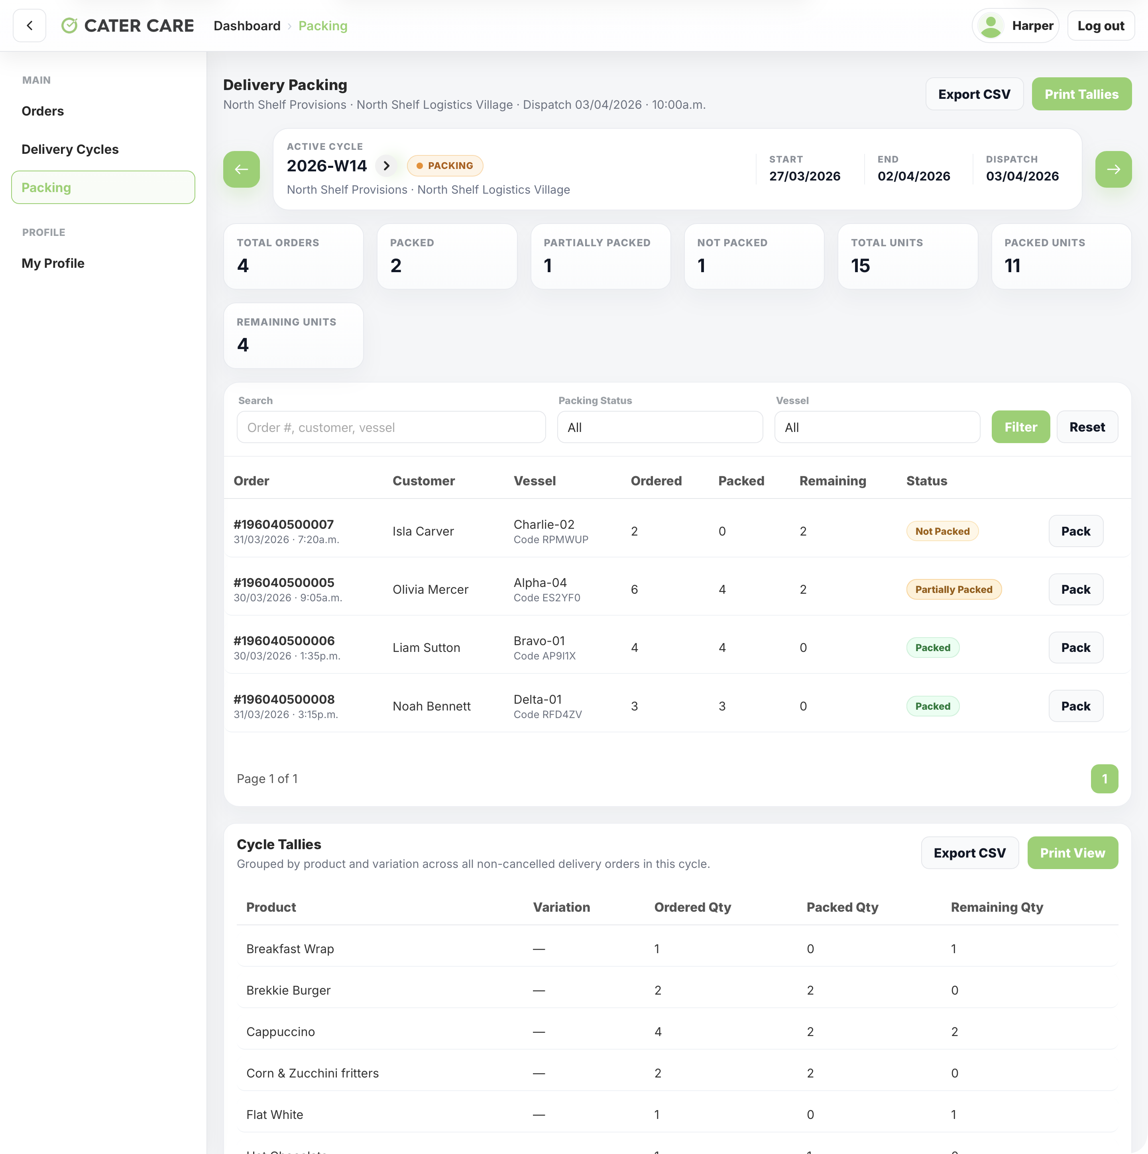Go to next cycle with right arrow

click(1113, 169)
